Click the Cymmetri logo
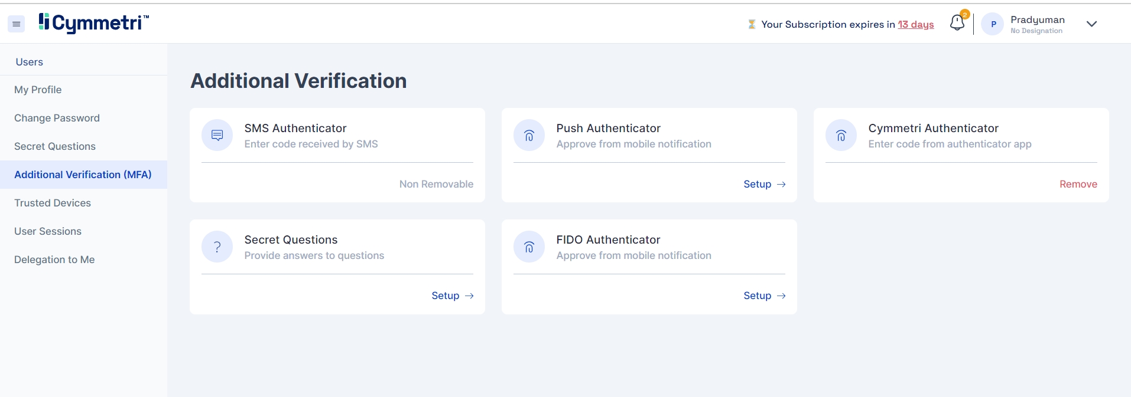The image size is (1131, 397). tap(94, 23)
